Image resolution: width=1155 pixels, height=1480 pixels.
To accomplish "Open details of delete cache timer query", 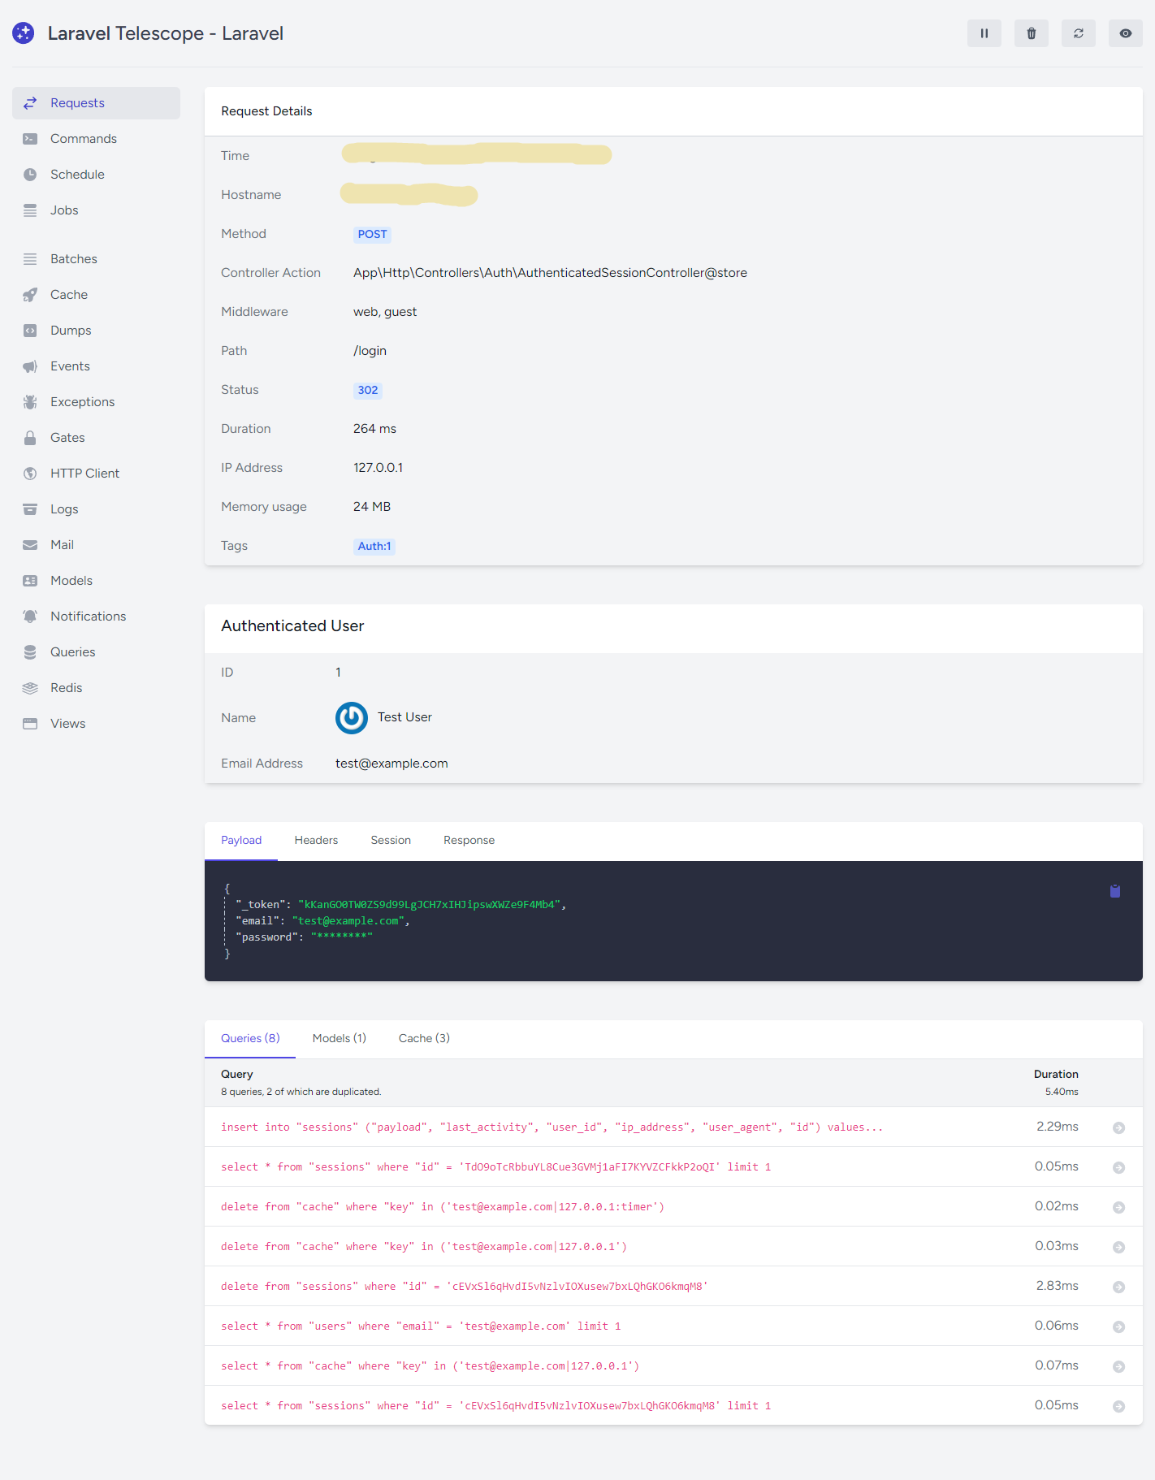I will 1118,1208.
